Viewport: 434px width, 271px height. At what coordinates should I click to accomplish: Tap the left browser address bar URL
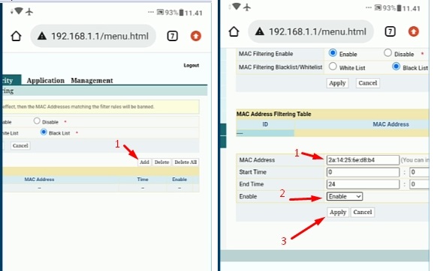click(100, 36)
